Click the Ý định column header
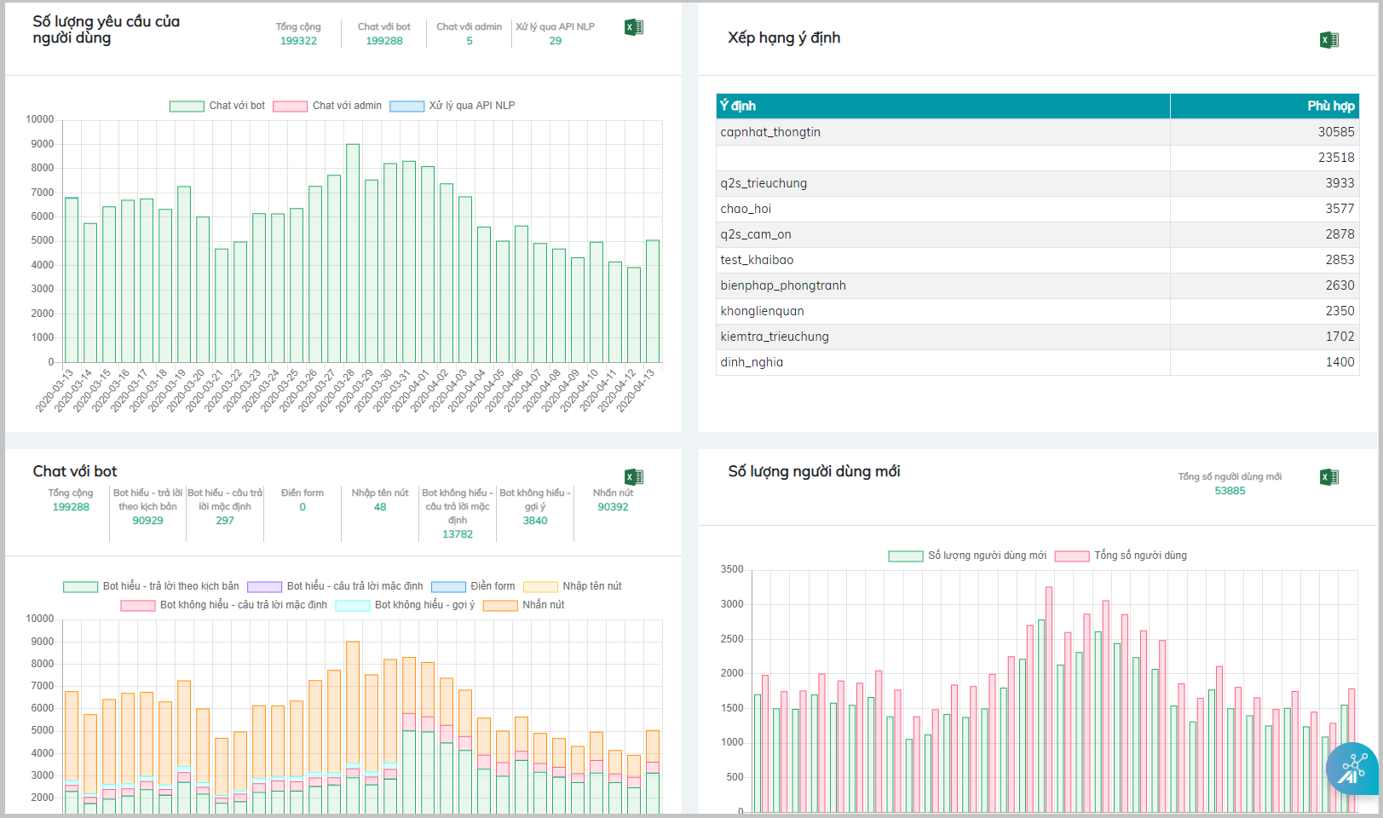The height and width of the screenshot is (818, 1383). (x=943, y=106)
